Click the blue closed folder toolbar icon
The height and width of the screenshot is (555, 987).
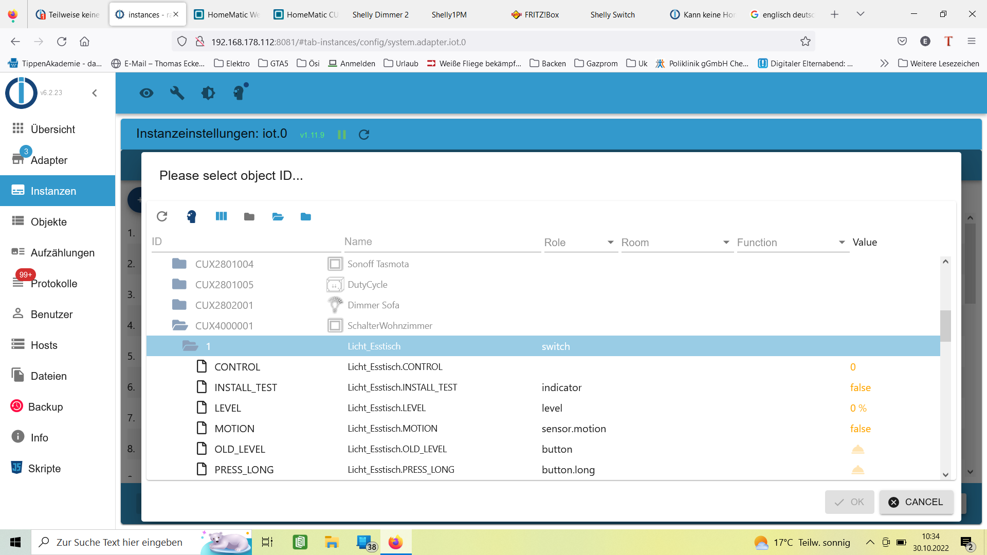click(306, 216)
